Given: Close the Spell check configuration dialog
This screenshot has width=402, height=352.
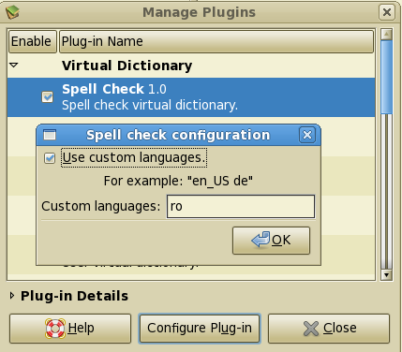Looking at the screenshot, I should (x=307, y=135).
